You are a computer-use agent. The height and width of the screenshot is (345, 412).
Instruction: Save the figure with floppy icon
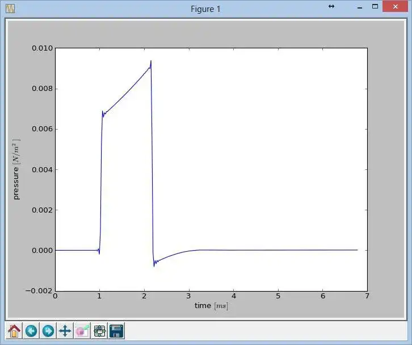pos(116,331)
